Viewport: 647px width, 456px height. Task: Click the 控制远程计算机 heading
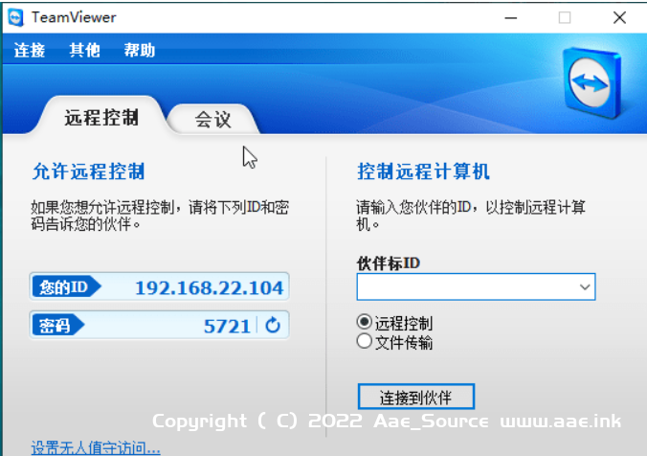[423, 171]
